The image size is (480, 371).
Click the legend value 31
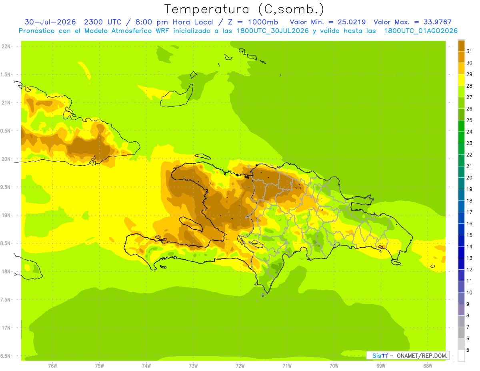click(470, 51)
